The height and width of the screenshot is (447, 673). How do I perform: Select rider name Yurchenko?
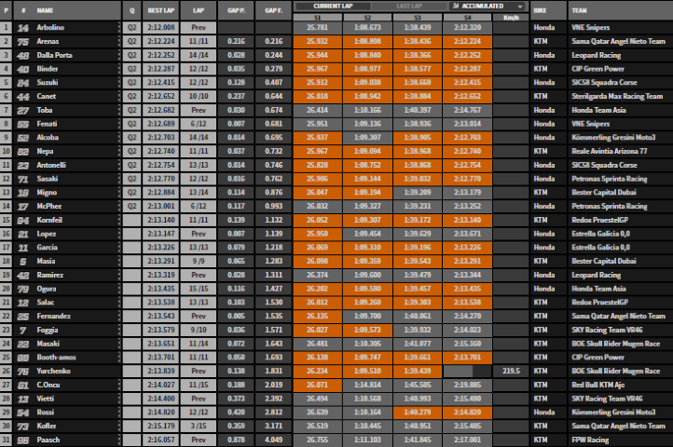coord(53,371)
